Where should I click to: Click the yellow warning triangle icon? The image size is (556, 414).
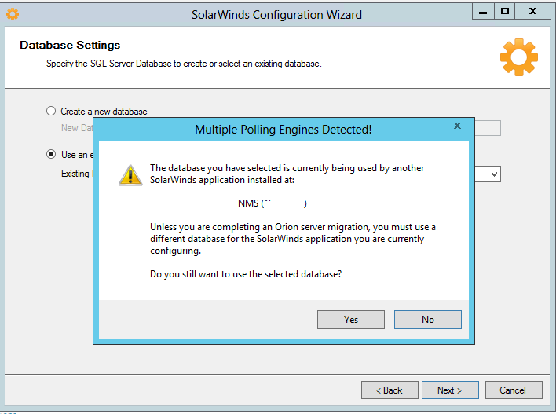130,175
